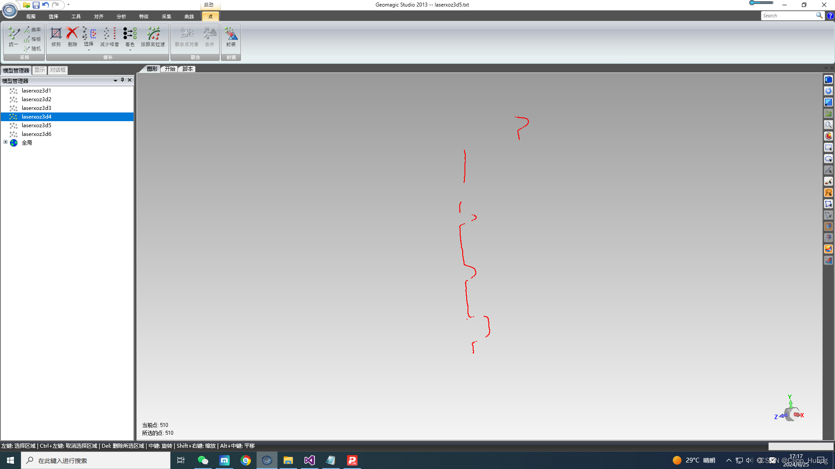The height and width of the screenshot is (469, 835).
Task: Click the 合并 merge tool
Action: point(209,37)
